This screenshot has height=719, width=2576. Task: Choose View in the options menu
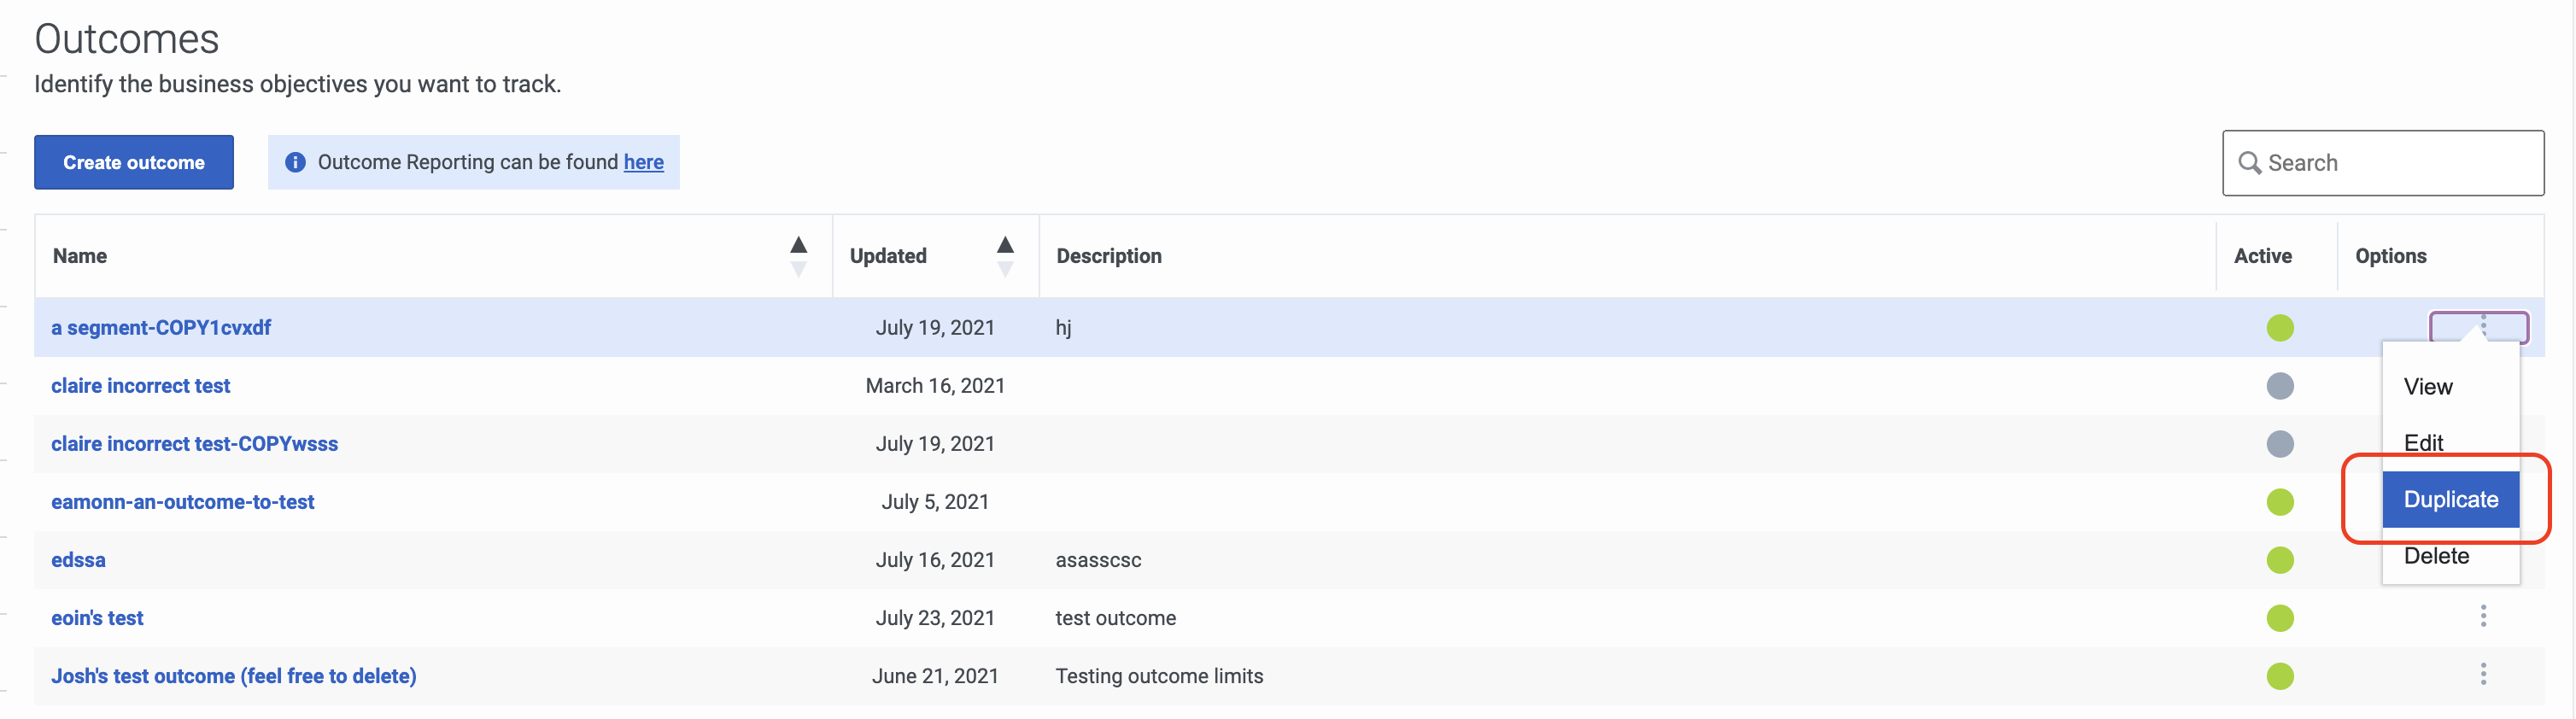[2427, 387]
